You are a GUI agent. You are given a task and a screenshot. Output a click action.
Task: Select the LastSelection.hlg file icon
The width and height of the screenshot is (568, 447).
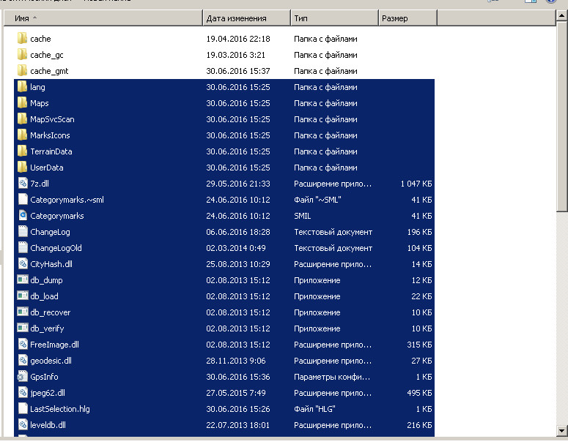point(22,409)
